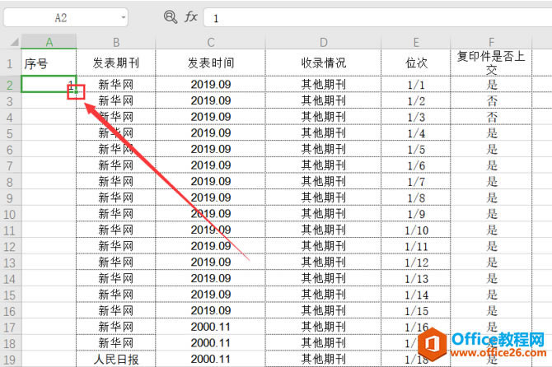Select the cell with 1/5

pos(416,149)
